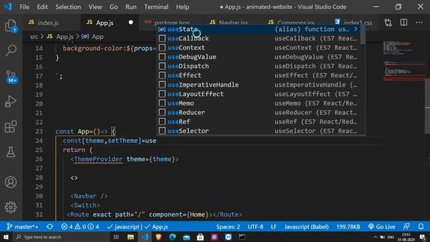Select useEffect suggestion
Image resolution: width=430 pixels, height=242 pixels.
259,75
